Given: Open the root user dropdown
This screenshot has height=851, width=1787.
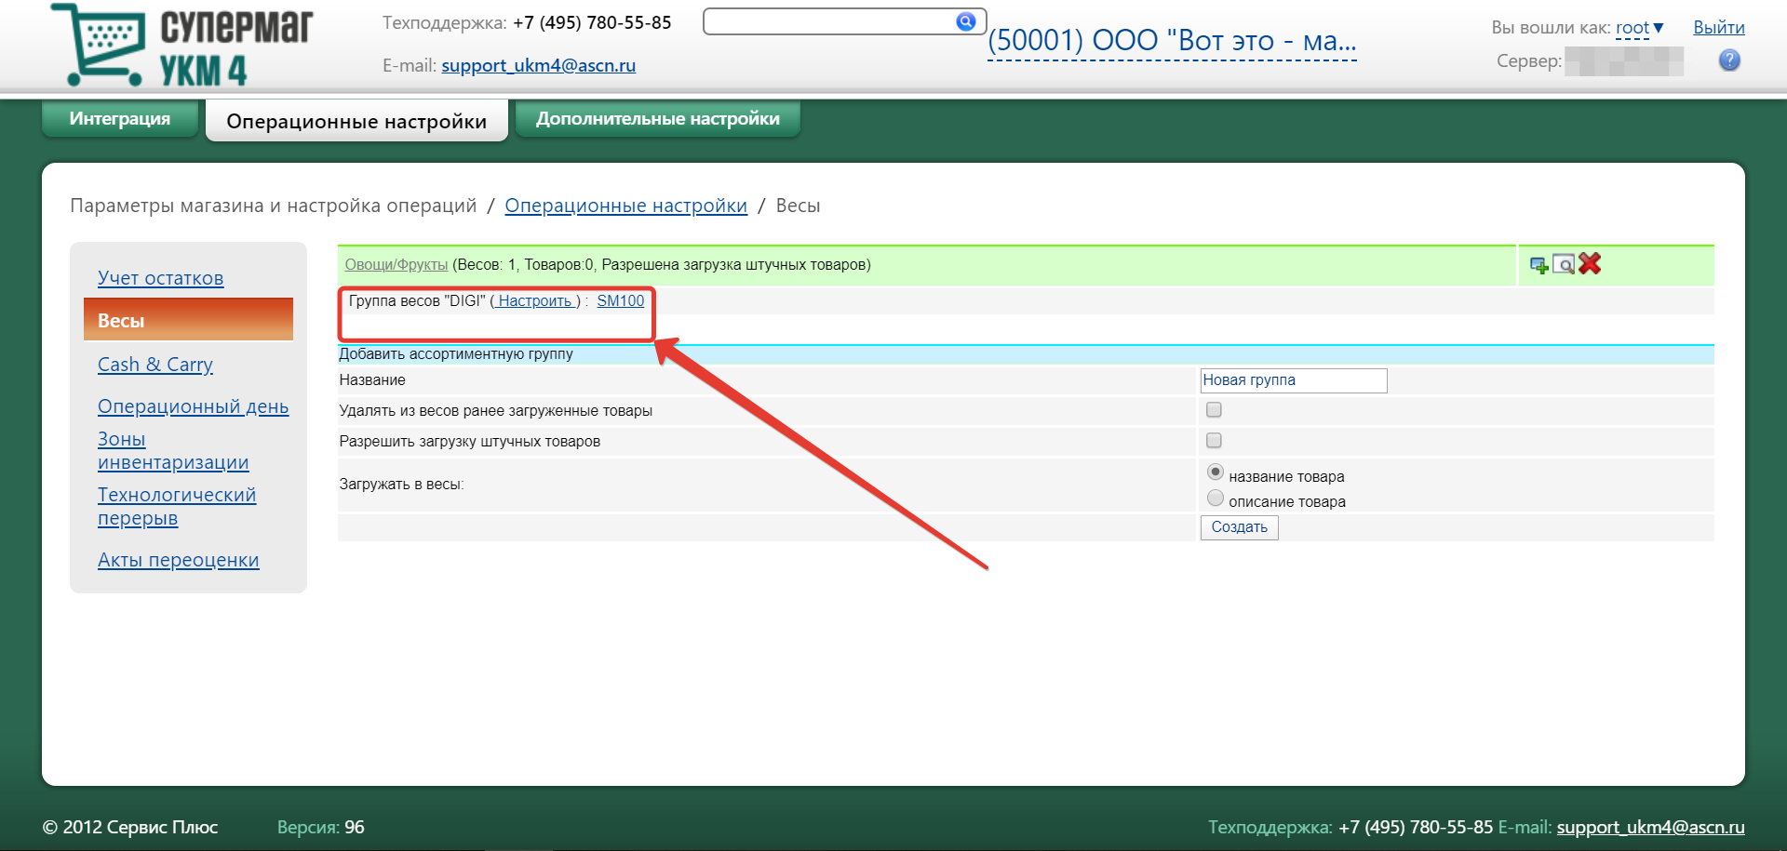Looking at the screenshot, I should tap(1640, 28).
